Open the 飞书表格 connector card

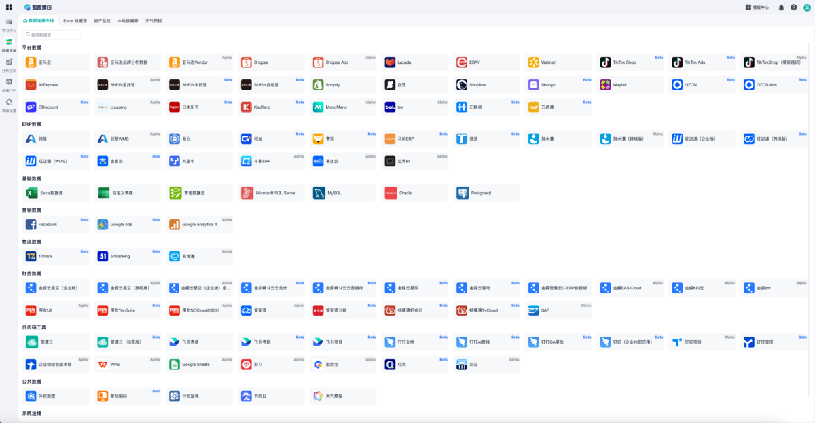[200, 342]
